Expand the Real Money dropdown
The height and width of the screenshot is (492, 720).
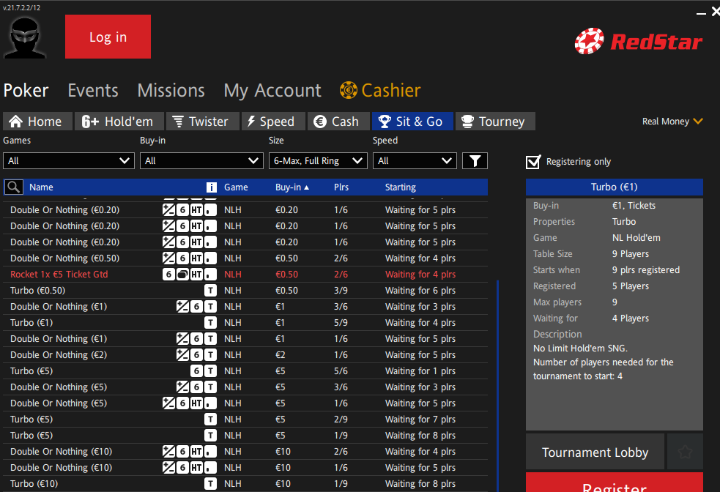[672, 121]
